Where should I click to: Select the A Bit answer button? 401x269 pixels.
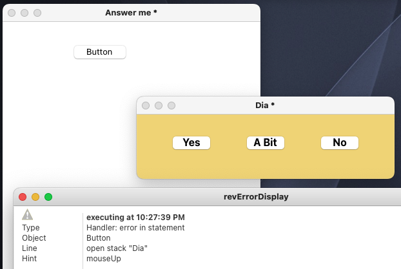coord(265,143)
